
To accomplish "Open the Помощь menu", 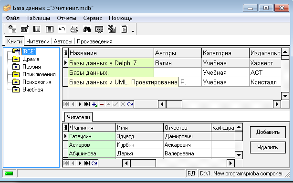I will tap(121, 18).
